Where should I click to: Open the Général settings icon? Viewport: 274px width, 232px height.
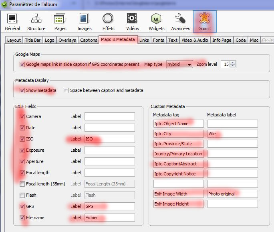pyautogui.click(x=12, y=22)
